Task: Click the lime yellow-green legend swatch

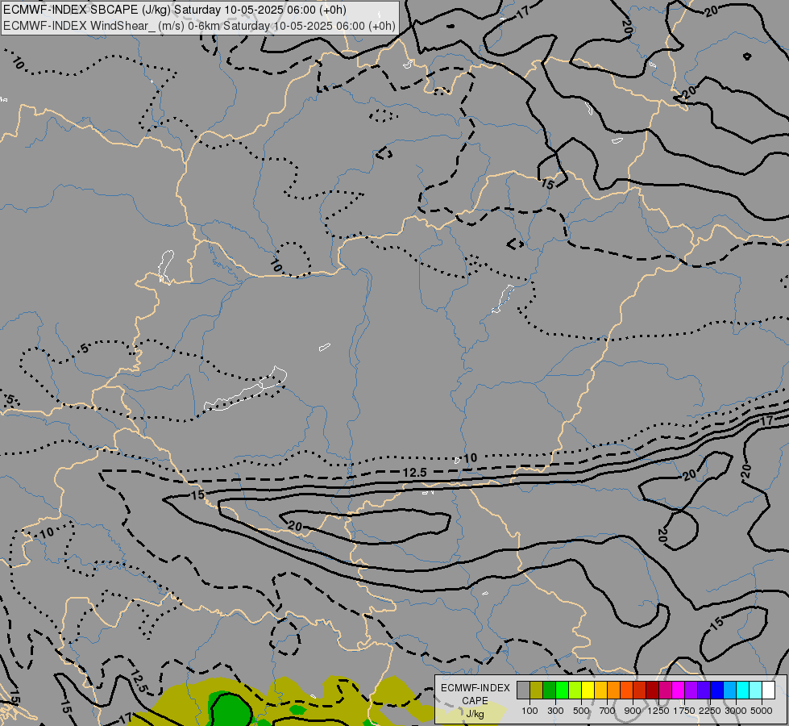Action: [575, 691]
